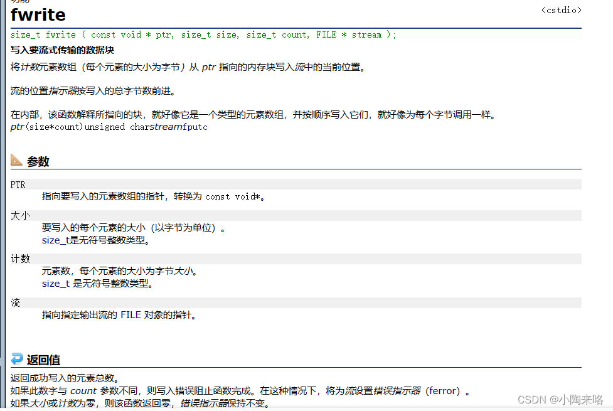The image size is (613, 411).
Task: Click the return arrow icon beside 返回值
Action: tap(17, 358)
